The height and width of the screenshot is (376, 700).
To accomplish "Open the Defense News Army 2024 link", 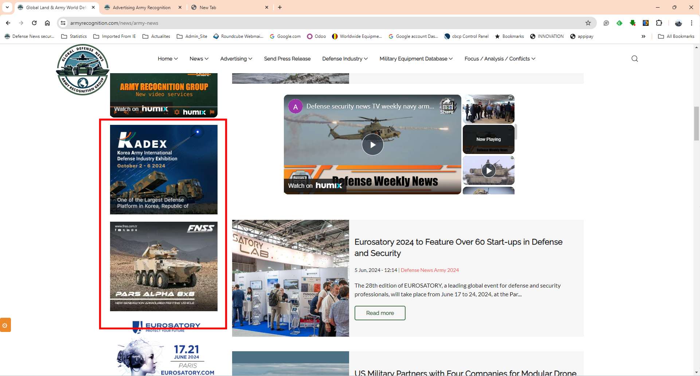I will coord(430,270).
